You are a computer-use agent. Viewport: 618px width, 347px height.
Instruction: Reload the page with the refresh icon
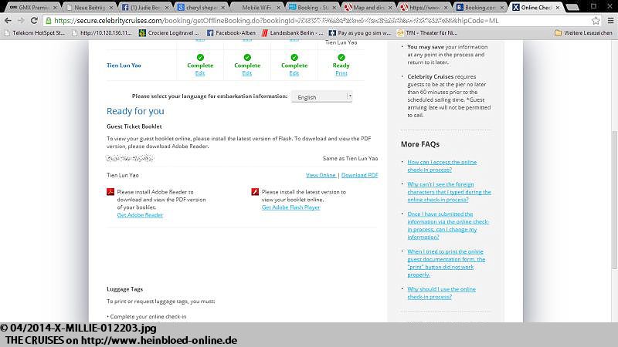click(34, 21)
